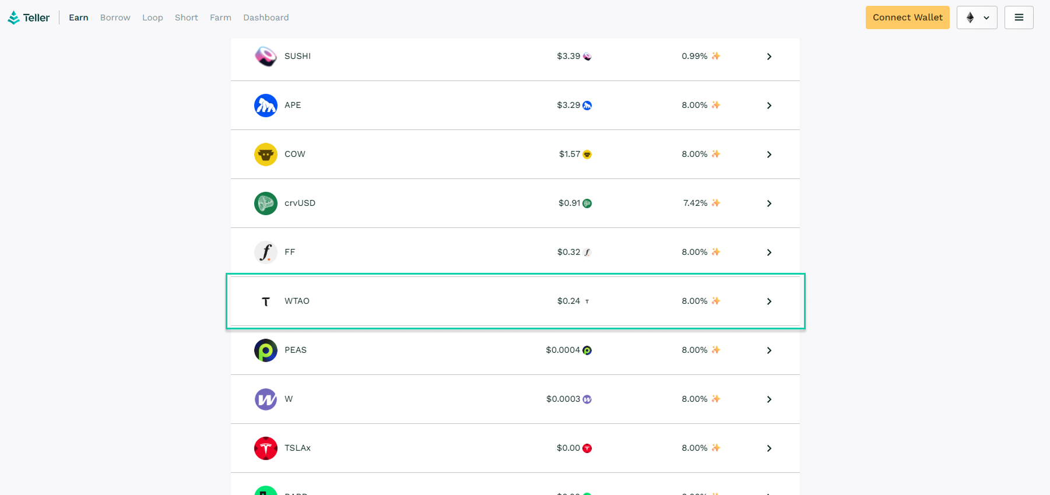Click the TSLAx Tesla logo icon
The width and height of the screenshot is (1050, 495).
[x=266, y=448]
